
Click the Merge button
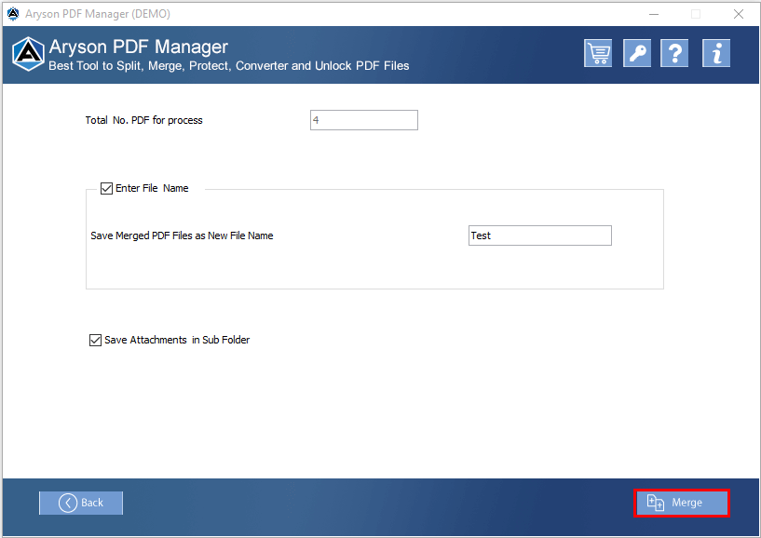coord(682,503)
